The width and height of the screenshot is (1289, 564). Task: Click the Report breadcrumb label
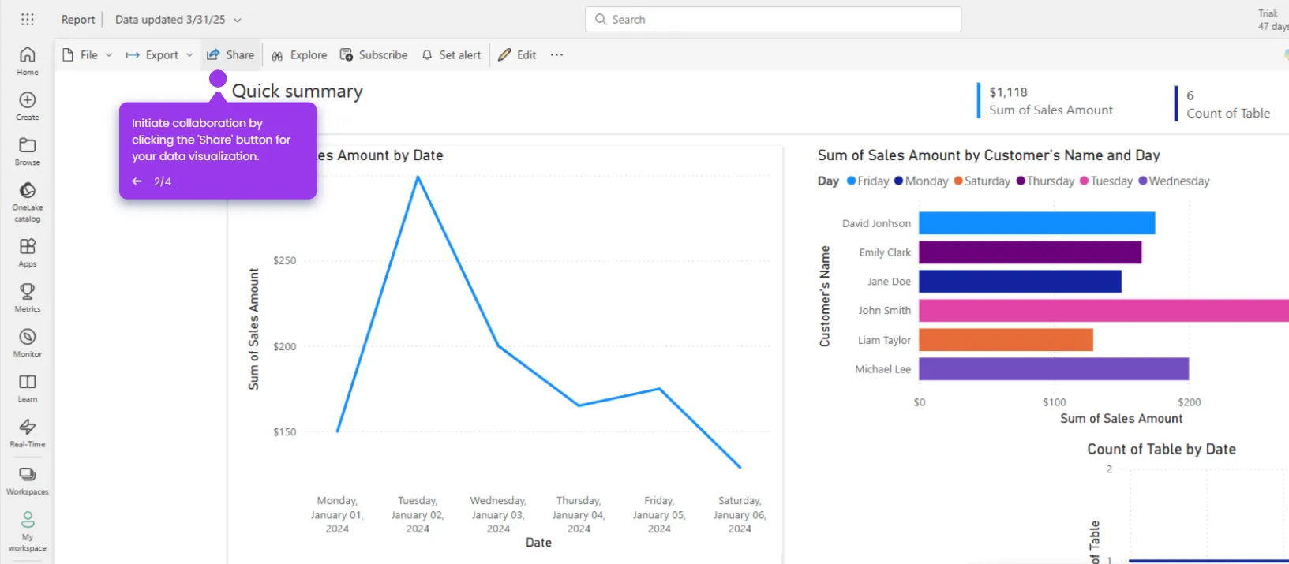click(x=78, y=20)
